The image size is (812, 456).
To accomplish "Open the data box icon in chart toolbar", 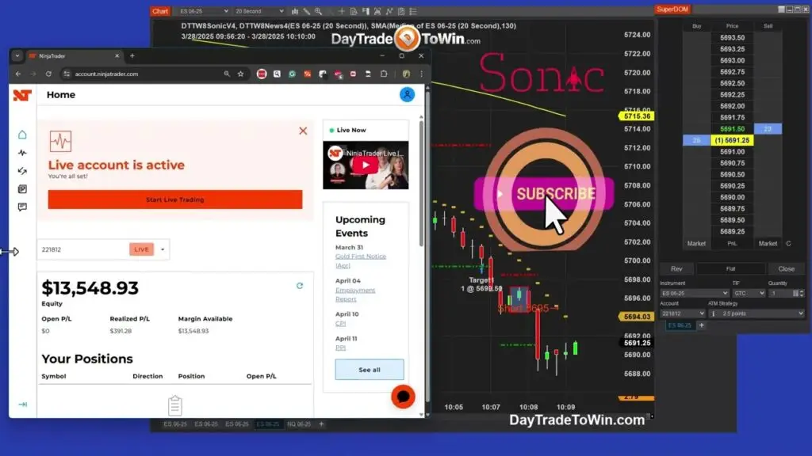I will [353, 11].
